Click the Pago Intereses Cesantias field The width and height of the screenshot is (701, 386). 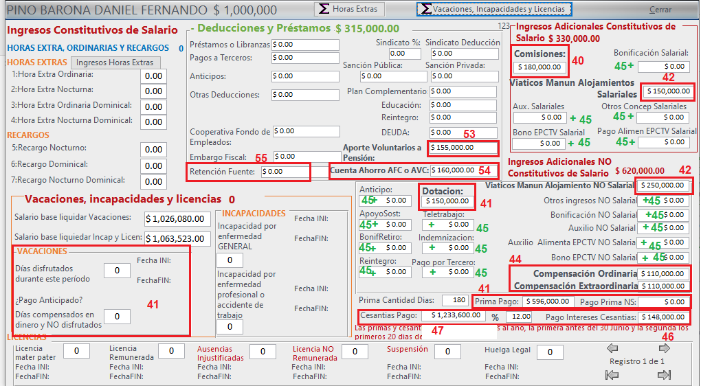pos(663,317)
